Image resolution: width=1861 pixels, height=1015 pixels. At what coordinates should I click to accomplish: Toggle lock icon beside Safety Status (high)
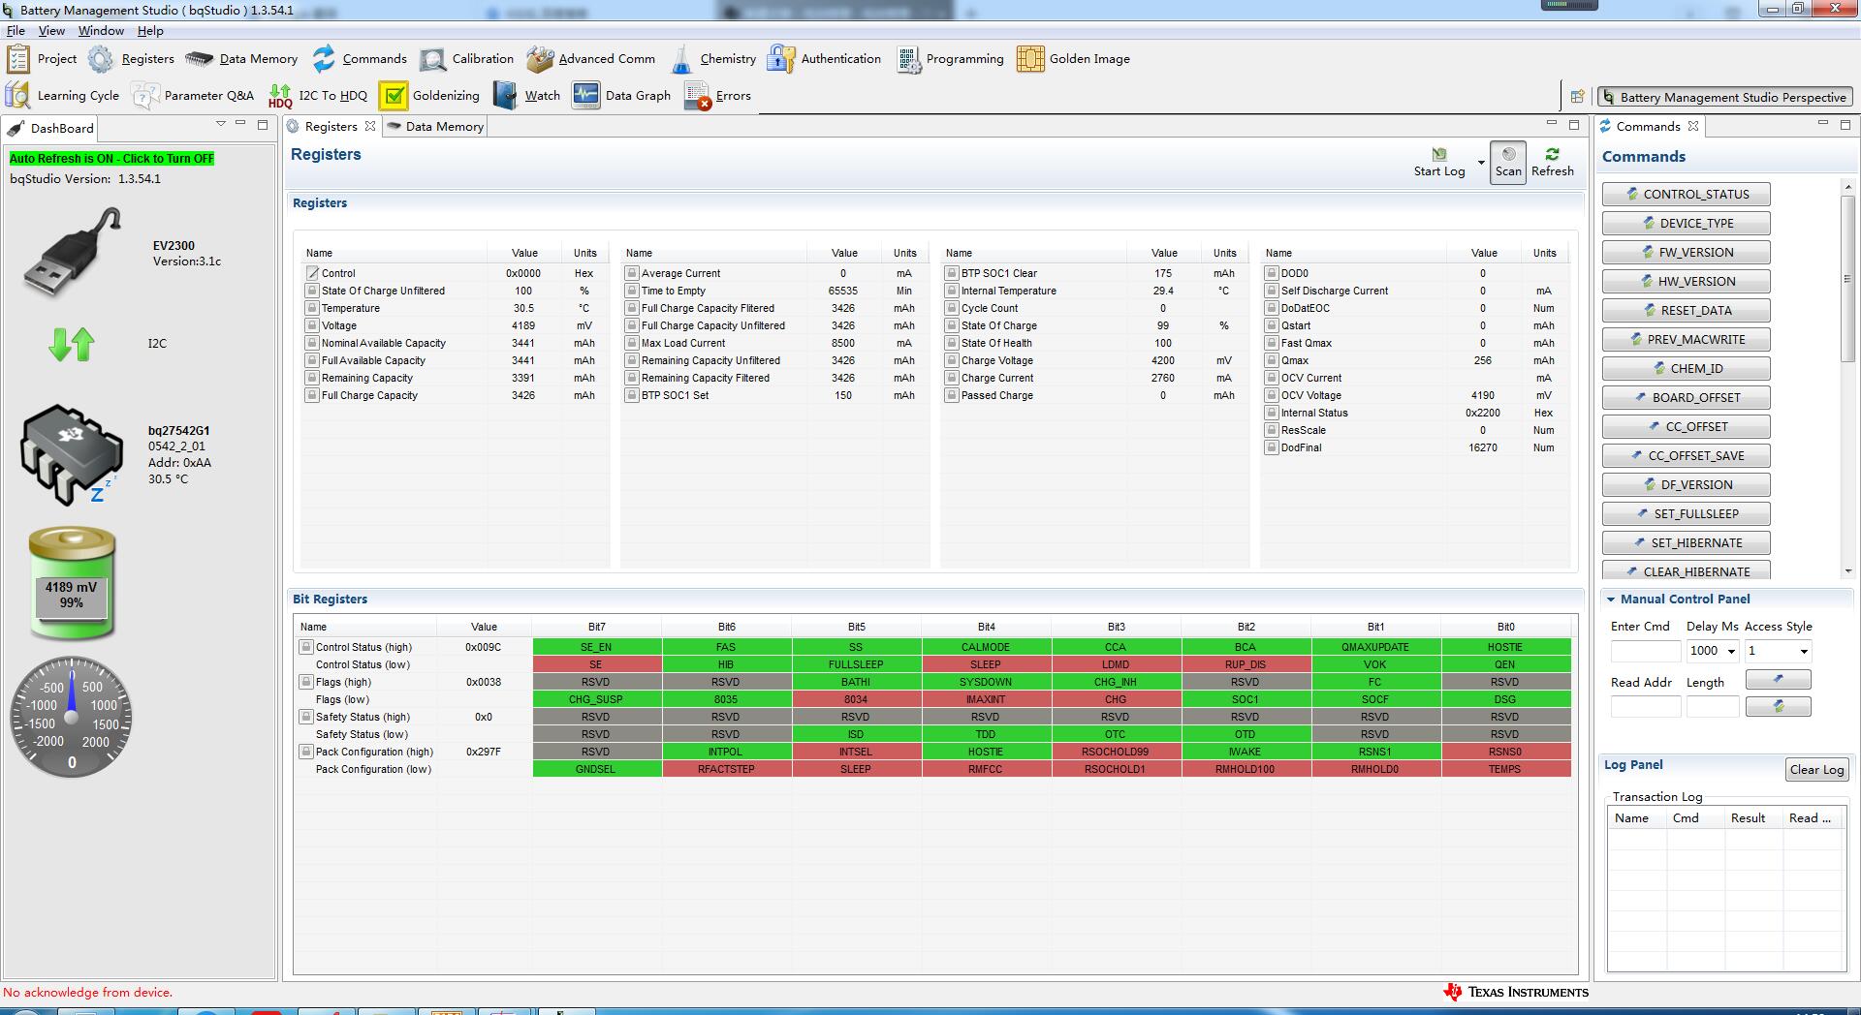306,717
